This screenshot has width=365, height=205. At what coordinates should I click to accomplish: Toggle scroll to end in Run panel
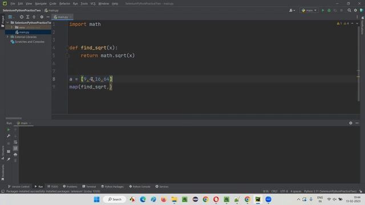coord(15,148)
